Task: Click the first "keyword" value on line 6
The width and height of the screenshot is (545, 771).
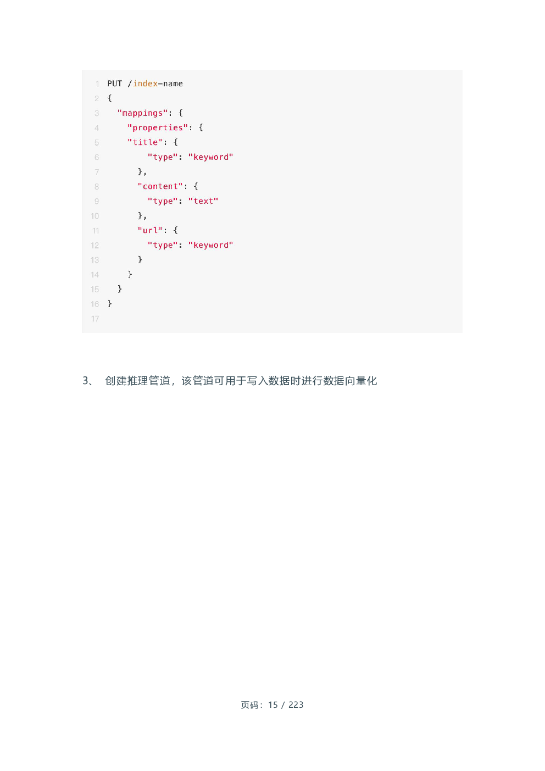Action: 211,157
